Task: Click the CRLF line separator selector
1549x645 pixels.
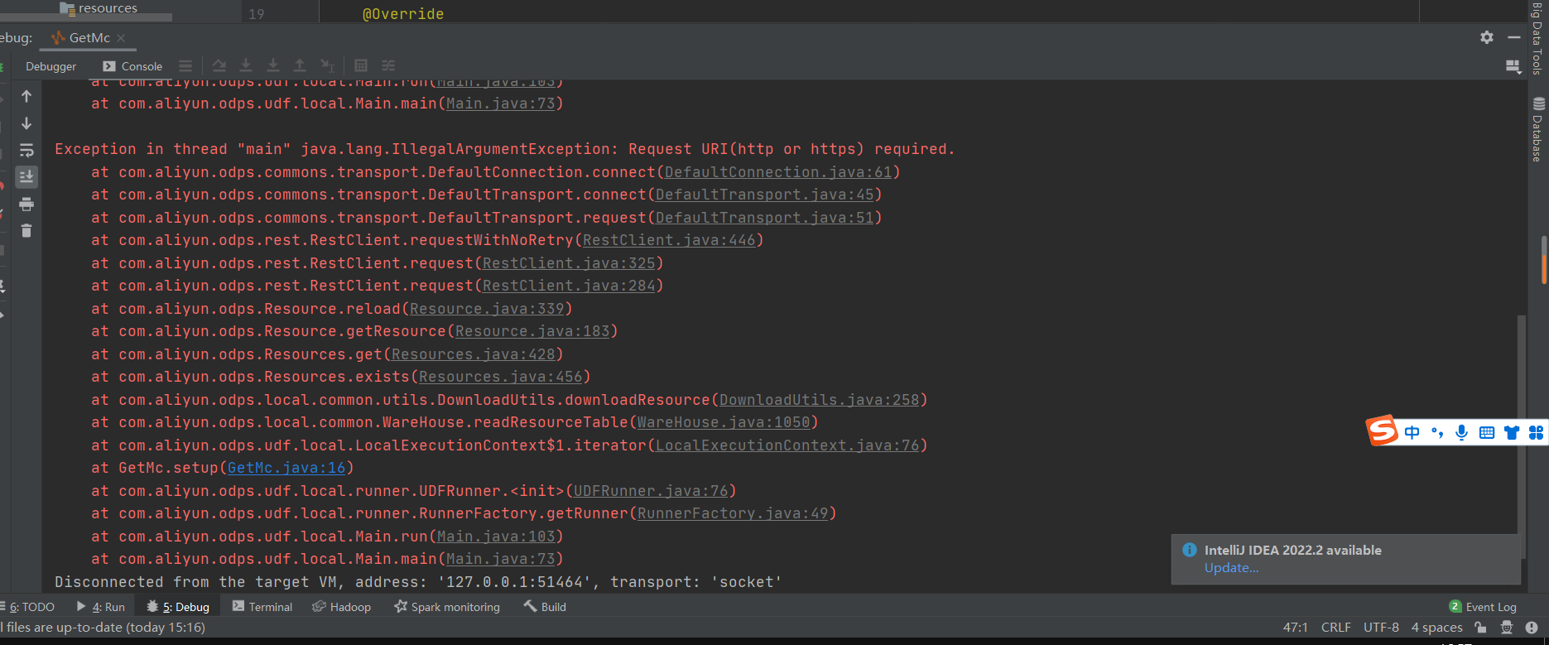Action: [1335, 628]
